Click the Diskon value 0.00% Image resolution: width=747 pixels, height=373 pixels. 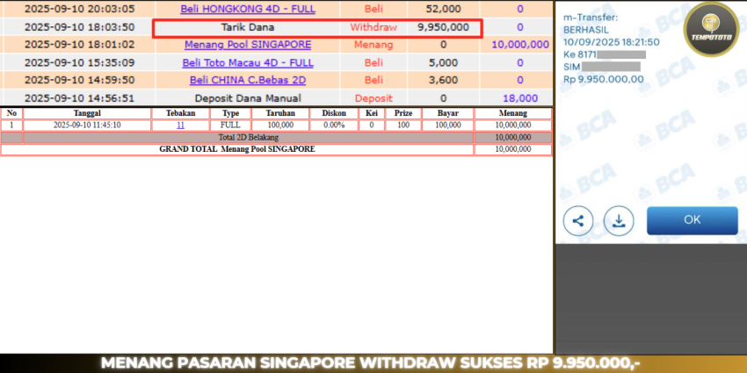[x=334, y=126]
